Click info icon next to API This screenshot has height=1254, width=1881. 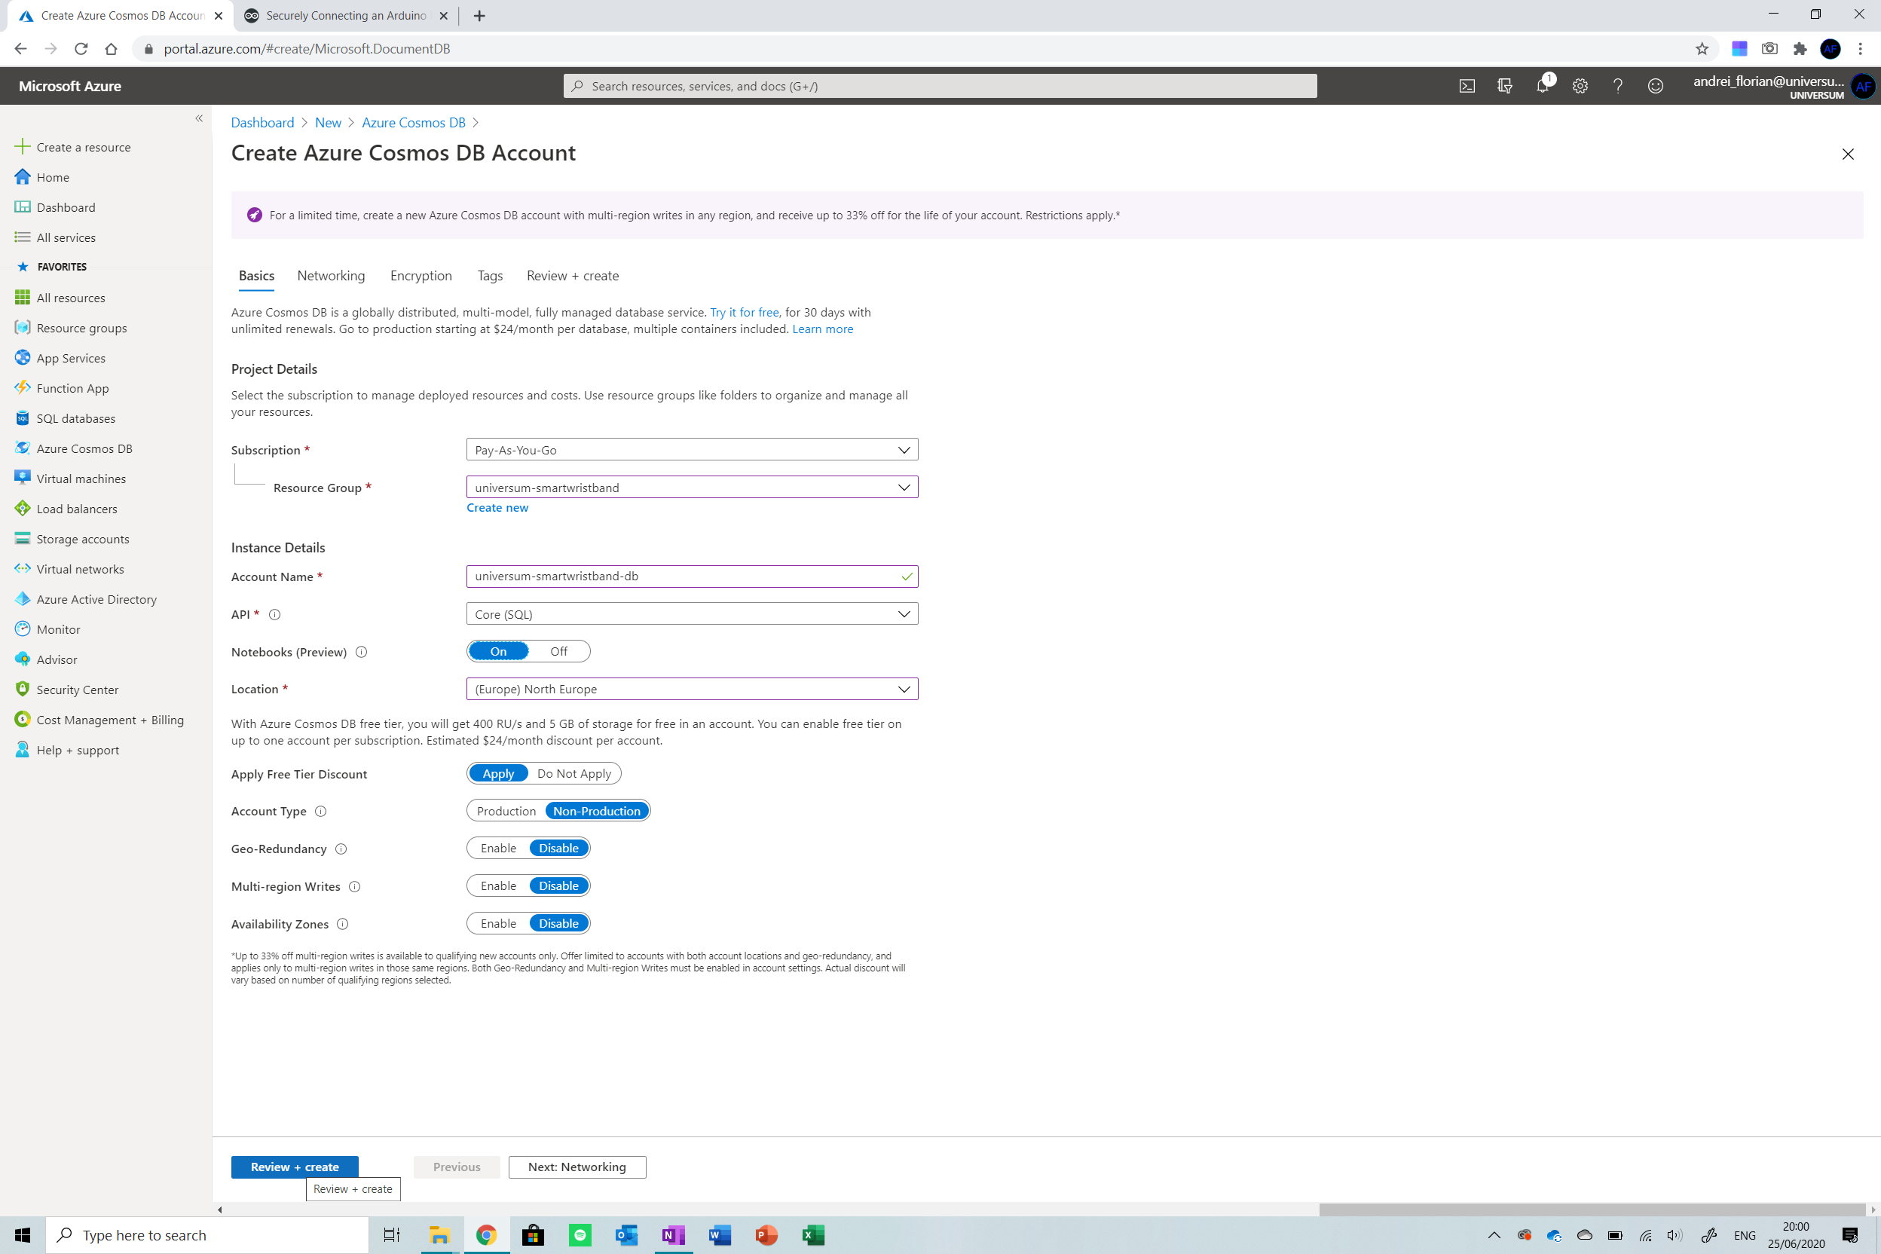click(x=274, y=614)
